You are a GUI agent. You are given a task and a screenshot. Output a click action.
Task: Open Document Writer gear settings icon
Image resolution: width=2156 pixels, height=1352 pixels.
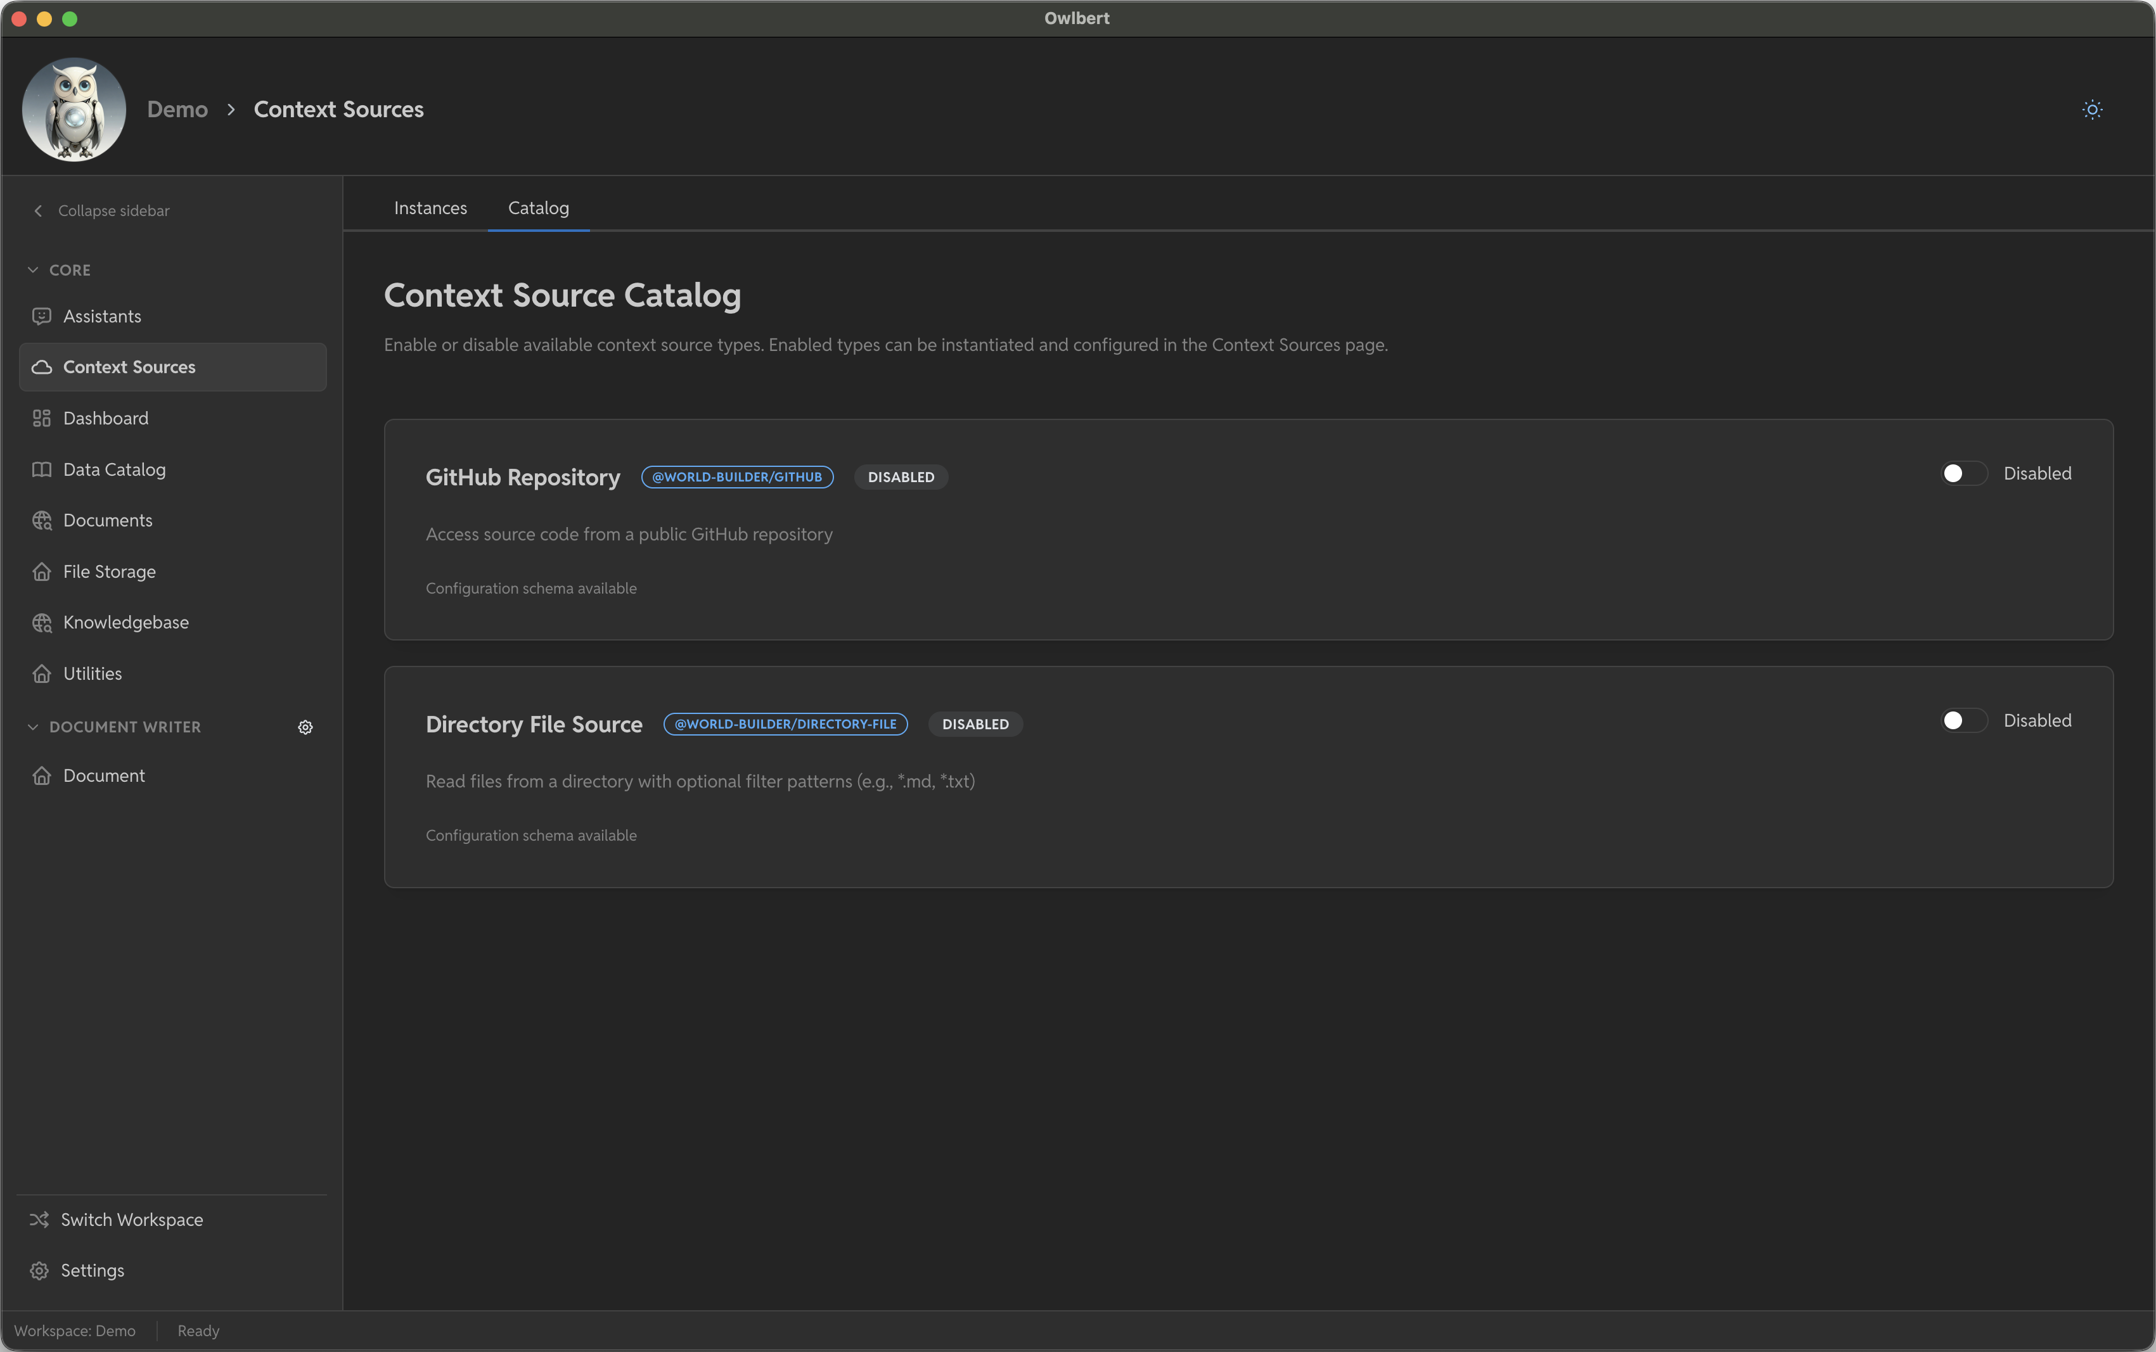point(305,727)
